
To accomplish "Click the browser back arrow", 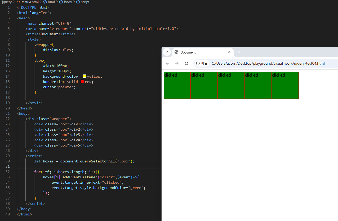I will 167,63.
